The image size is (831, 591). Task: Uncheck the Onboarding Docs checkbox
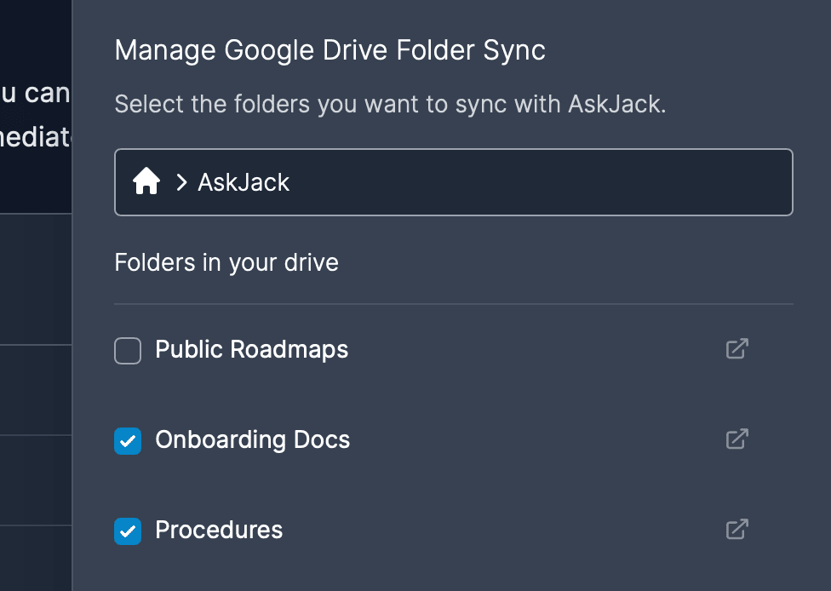[x=128, y=440]
